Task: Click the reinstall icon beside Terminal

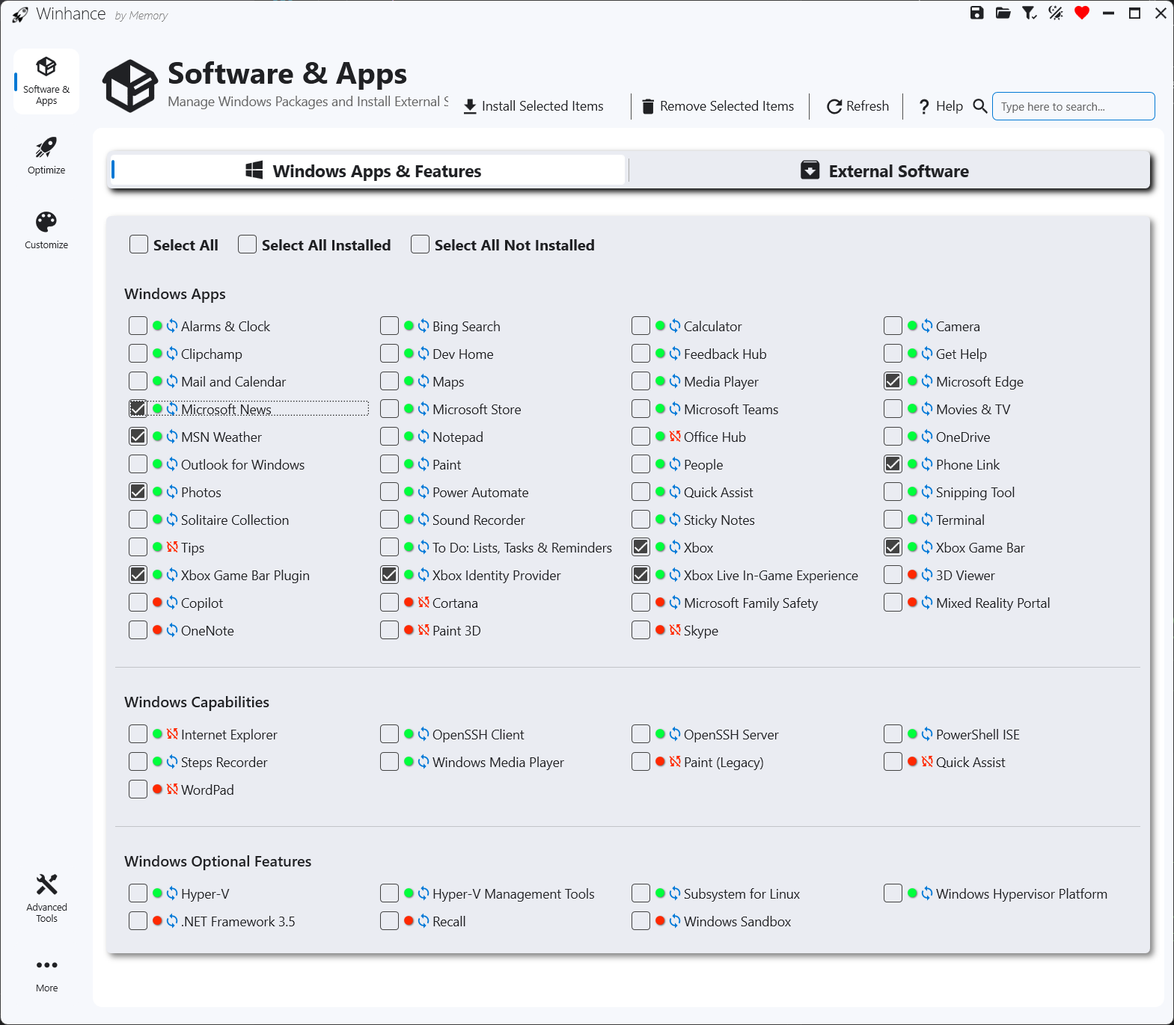Action: [x=927, y=520]
